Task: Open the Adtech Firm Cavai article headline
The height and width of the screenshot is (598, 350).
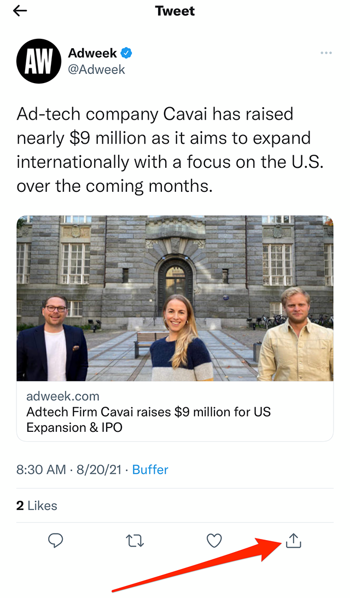Action: 149,419
